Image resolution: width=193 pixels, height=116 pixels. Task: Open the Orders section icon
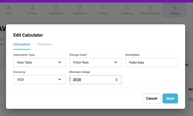[104, 8]
